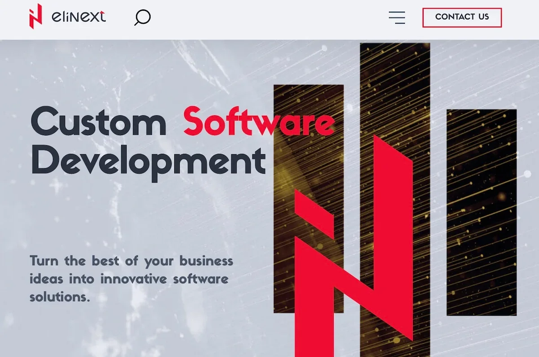The width and height of the screenshot is (539, 357).
Task: Click the tall middle gold-streaked panel top
Action: pos(395,67)
